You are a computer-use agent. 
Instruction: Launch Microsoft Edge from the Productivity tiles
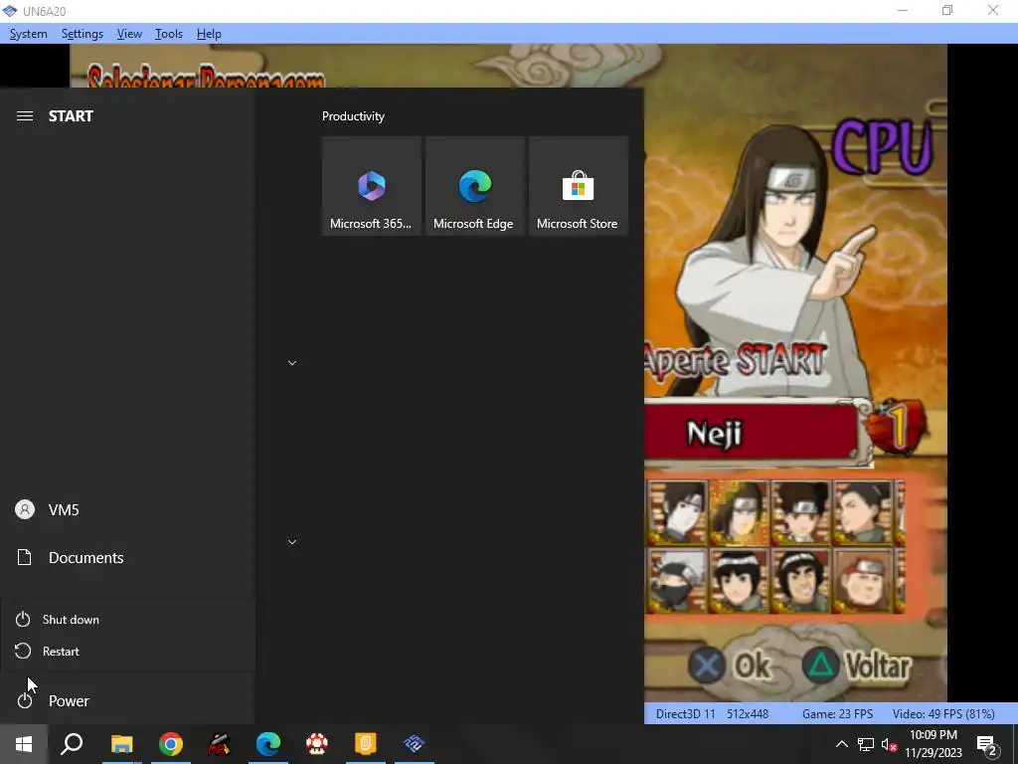(474, 186)
